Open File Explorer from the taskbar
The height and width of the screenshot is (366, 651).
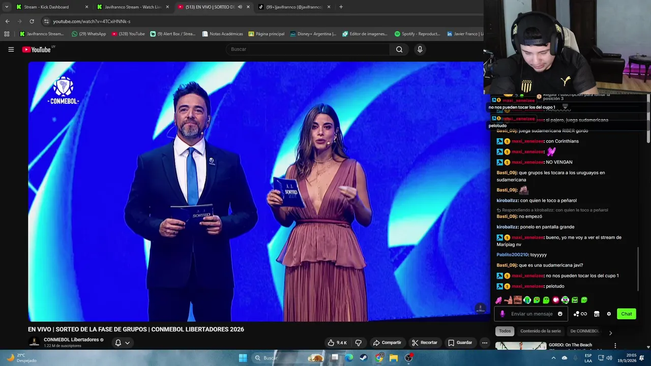point(394,358)
